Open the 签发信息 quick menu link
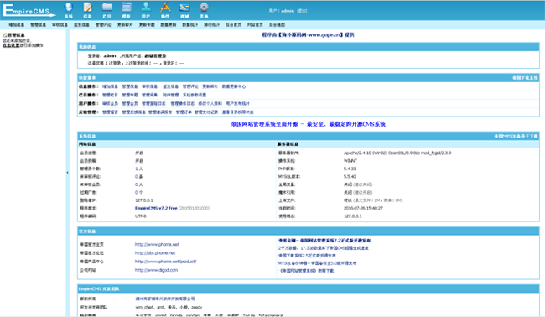This screenshot has width=545, height=317. coord(171,86)
